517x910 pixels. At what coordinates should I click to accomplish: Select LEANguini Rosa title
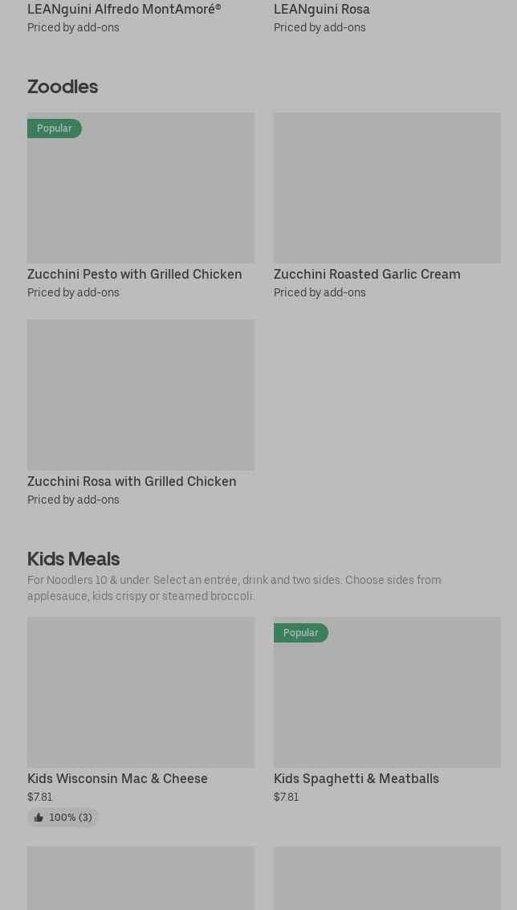pyautogui.click(x=321, y=10)
